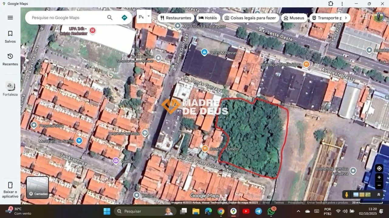Open the input tools dropdown arrow
389x218 pixels.
coord(149,16)
